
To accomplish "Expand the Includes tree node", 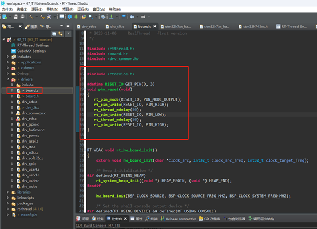I will [7, 57].
